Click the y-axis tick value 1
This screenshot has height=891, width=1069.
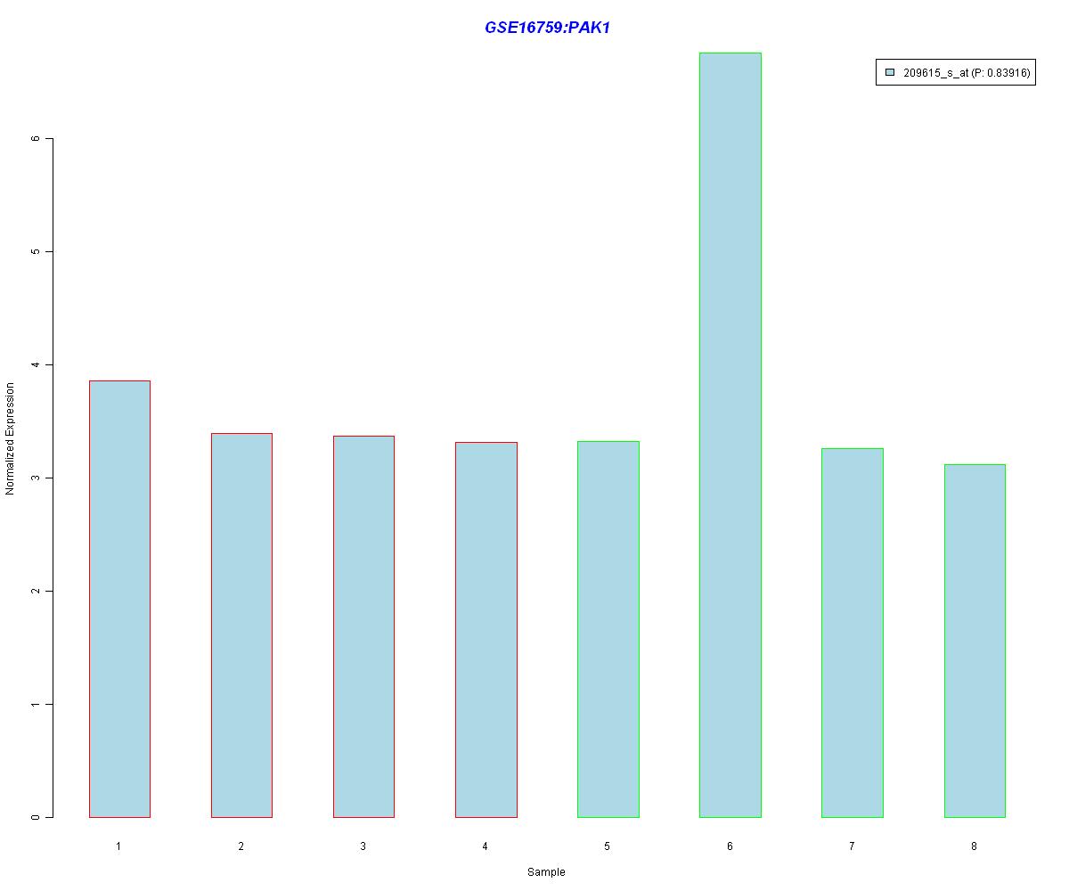point(36,704)
